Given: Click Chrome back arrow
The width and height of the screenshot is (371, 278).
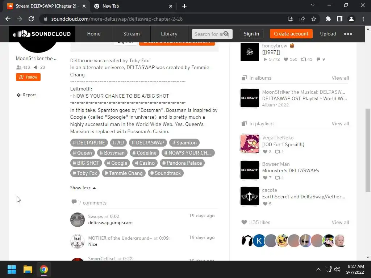Looking at the screenshot, I should [x=8, y=19].
